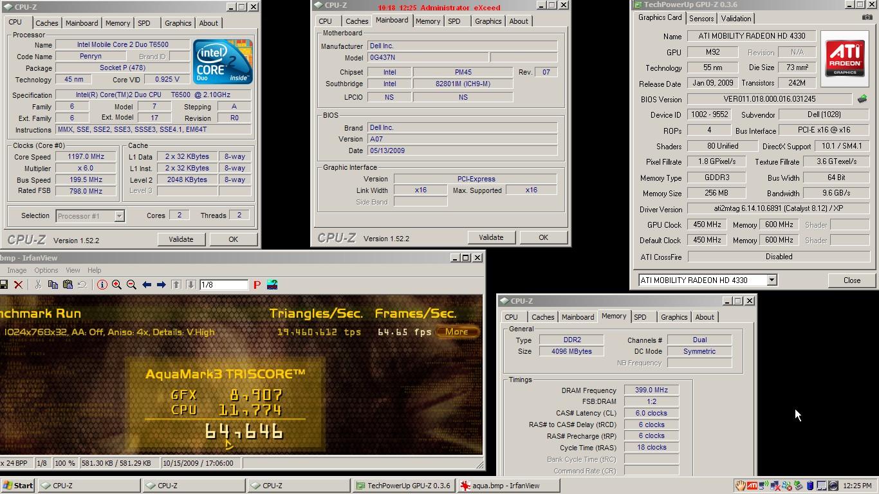This screenshot has width=879, height=494.
Task: Select the Sensors tab in GPU-Z
Action: pos(701,19)
